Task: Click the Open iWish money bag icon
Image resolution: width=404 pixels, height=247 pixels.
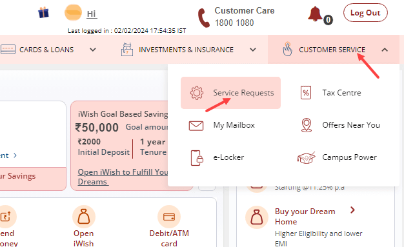Action: pyautogui.click(x=84, y=217)
